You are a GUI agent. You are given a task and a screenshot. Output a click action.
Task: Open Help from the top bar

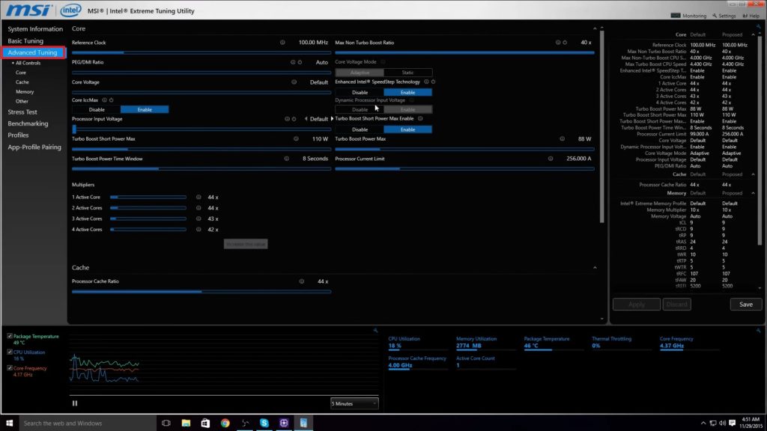[x=751, y=16]
